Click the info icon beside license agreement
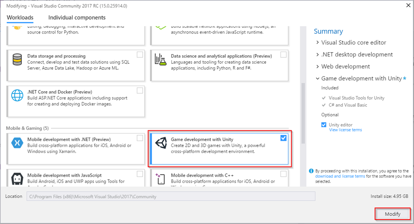This screenshot has height=224, width=414. click(x=311, y=171)
